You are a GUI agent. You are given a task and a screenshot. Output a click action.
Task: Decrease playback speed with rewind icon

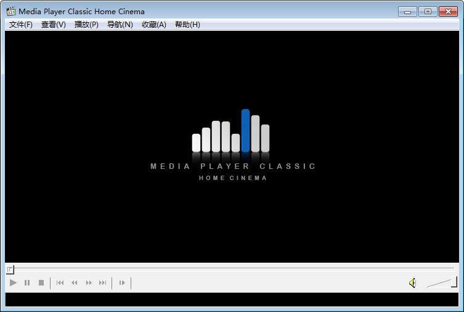point(75,282)
